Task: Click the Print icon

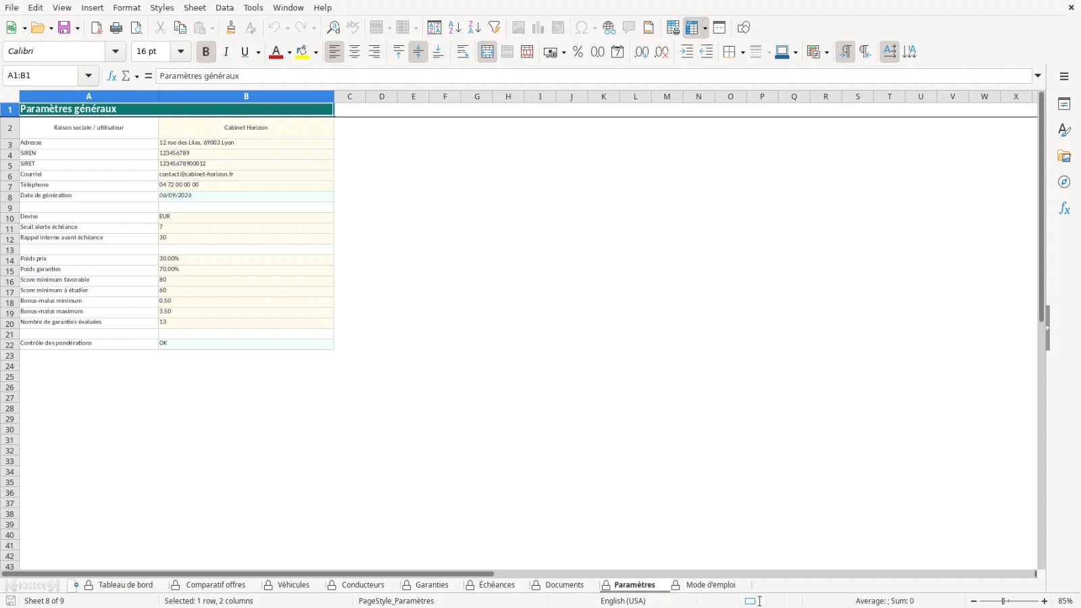Action: 116,28
